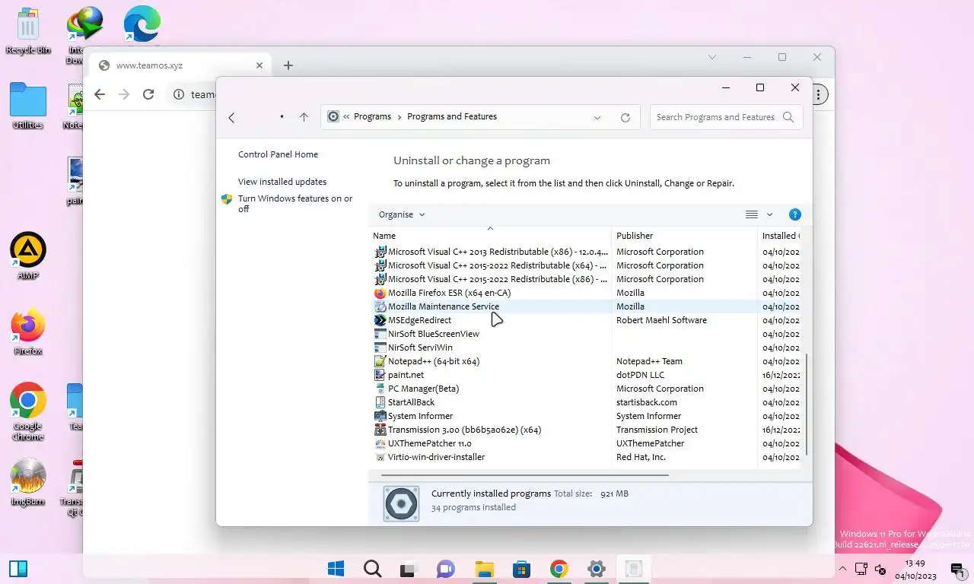Click the horizontal scrollbar below program list
This screenshot has width=974, height=584.
coord(525,475)
